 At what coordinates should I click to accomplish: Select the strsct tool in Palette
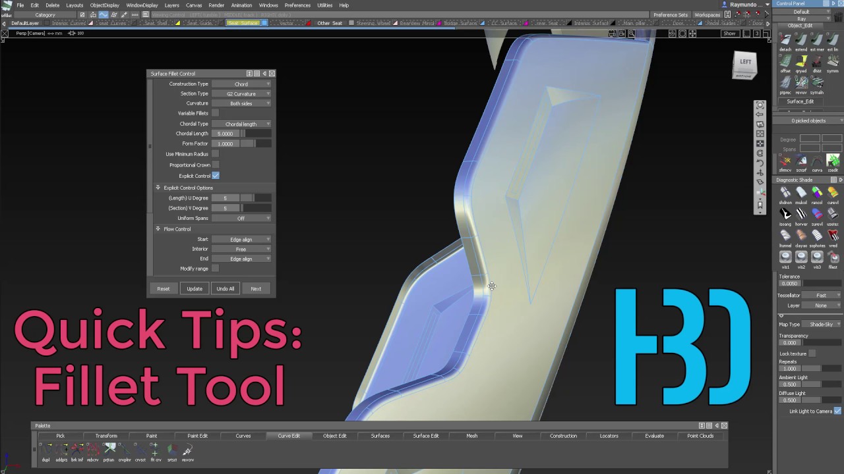click(x=172, y=452)
